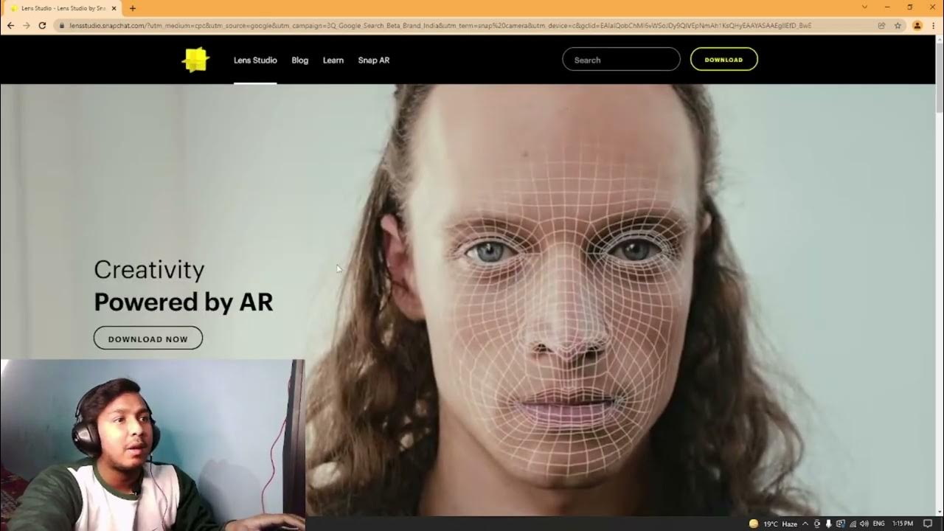Share this page via address bar icon
Screen dimensions: 944x531
(x=881, y=25)
